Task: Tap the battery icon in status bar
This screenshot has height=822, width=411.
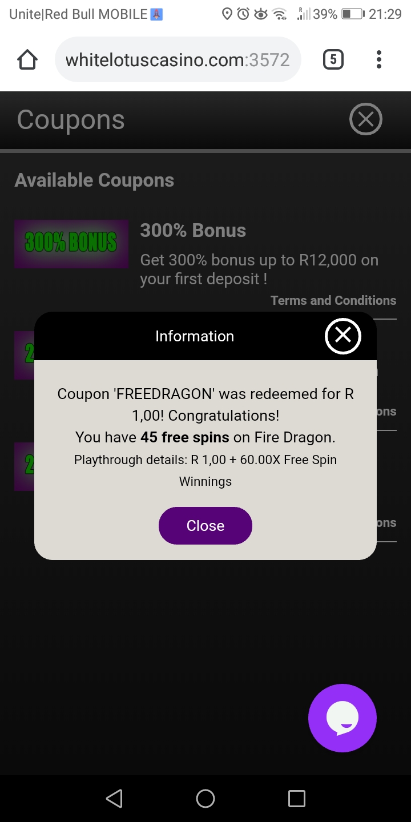Action: [352, 14]
